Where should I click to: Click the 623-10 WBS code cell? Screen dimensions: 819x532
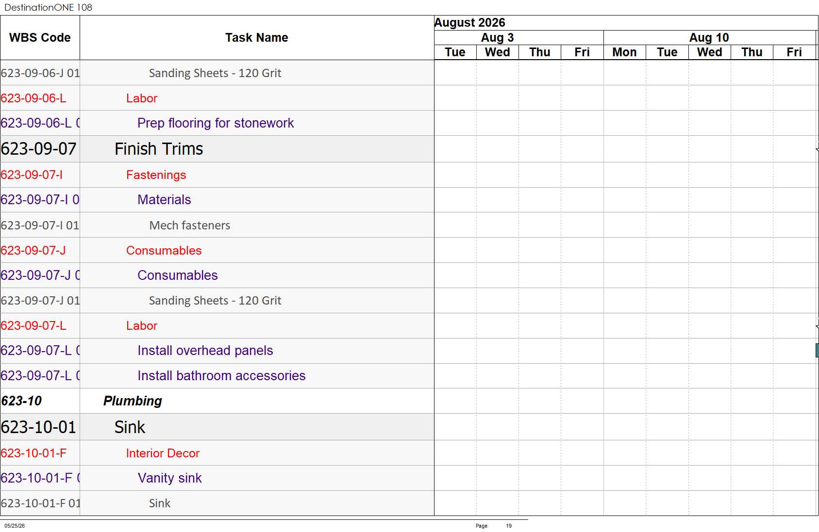click(x=21, y=401)
